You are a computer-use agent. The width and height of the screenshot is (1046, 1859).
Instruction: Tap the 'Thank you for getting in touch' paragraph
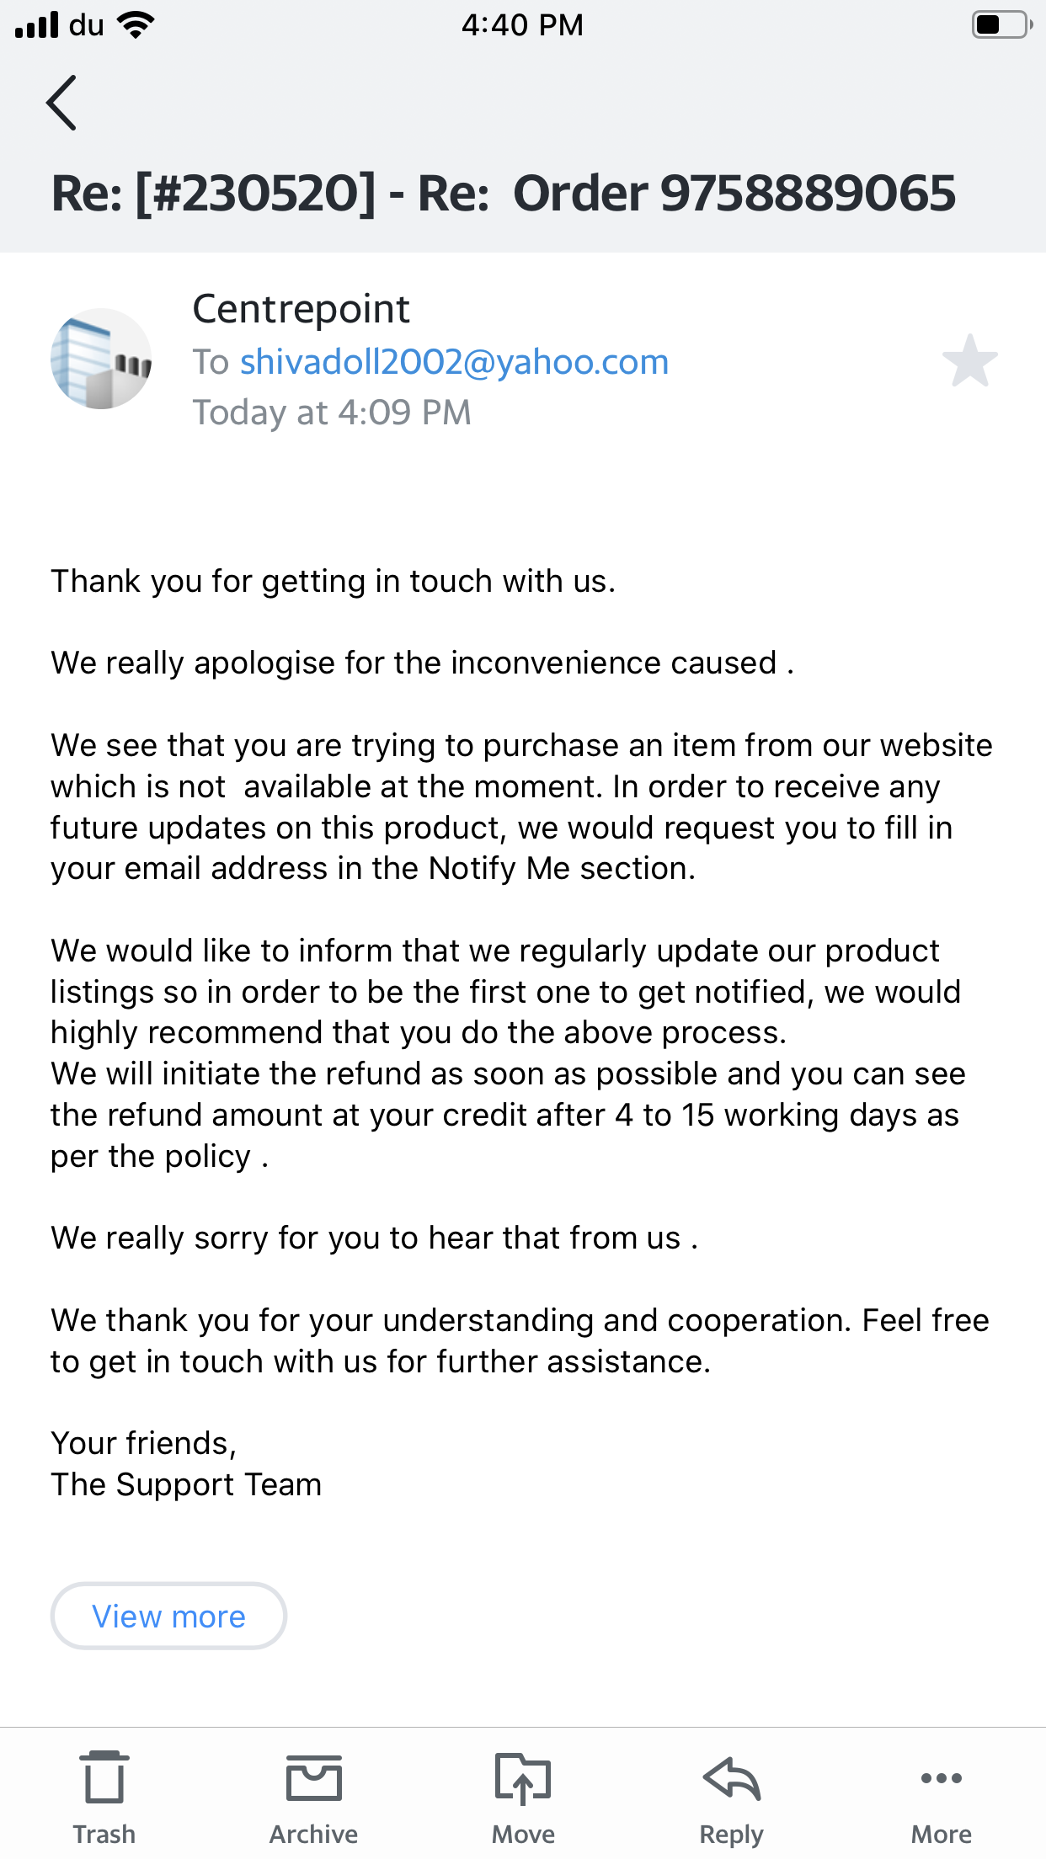click(x=333, y=582)
